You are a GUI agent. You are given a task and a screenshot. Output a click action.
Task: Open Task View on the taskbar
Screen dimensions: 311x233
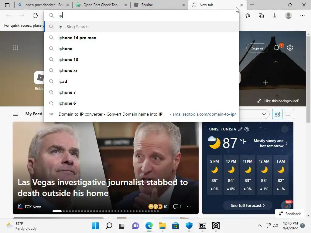[121, 226]
